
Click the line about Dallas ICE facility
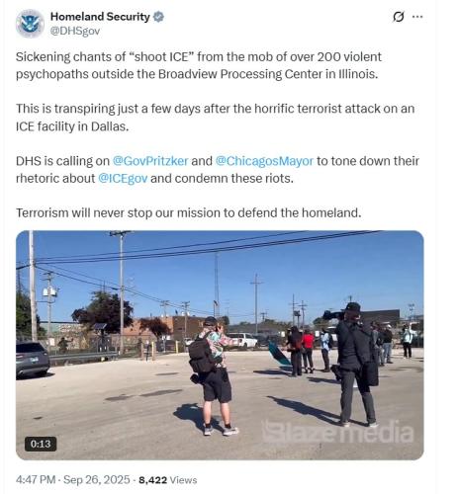[215, 118]
